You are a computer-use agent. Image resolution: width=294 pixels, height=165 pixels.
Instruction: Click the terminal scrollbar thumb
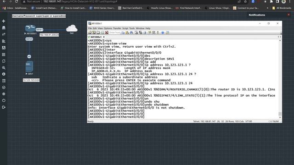pos(280,114)
